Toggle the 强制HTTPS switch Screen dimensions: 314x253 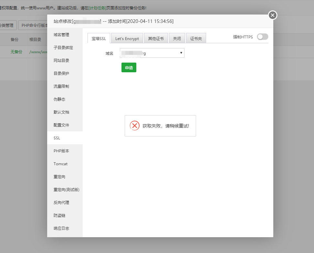tap(263, 37)
